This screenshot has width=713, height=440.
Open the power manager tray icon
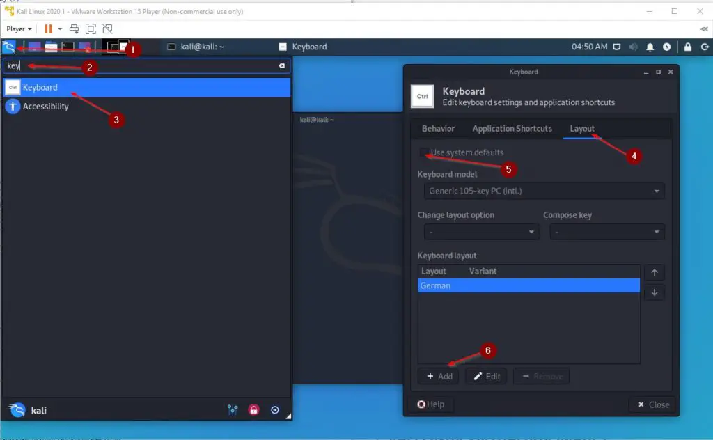pos(666,47)
